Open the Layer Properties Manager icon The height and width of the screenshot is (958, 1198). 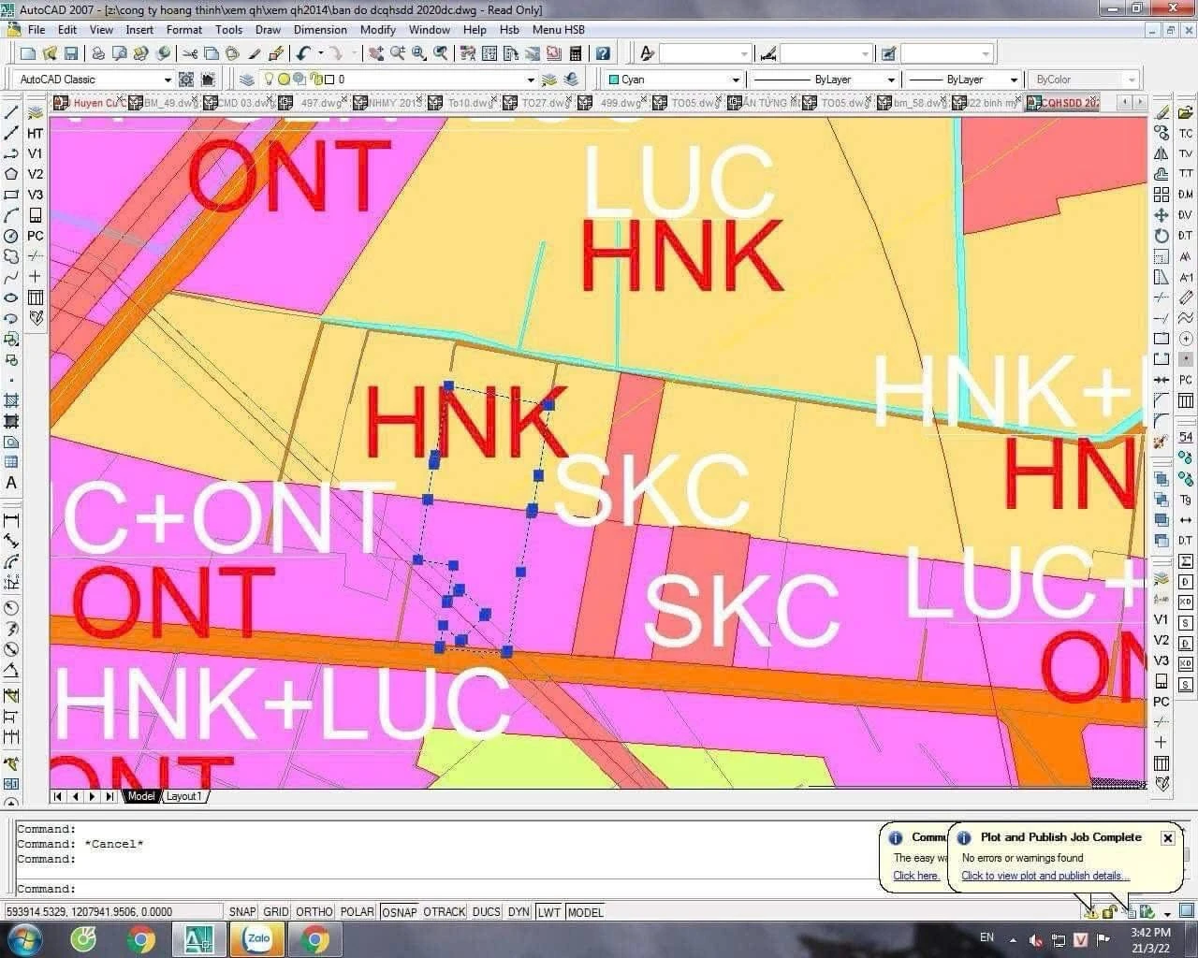(x=247, y=80)
